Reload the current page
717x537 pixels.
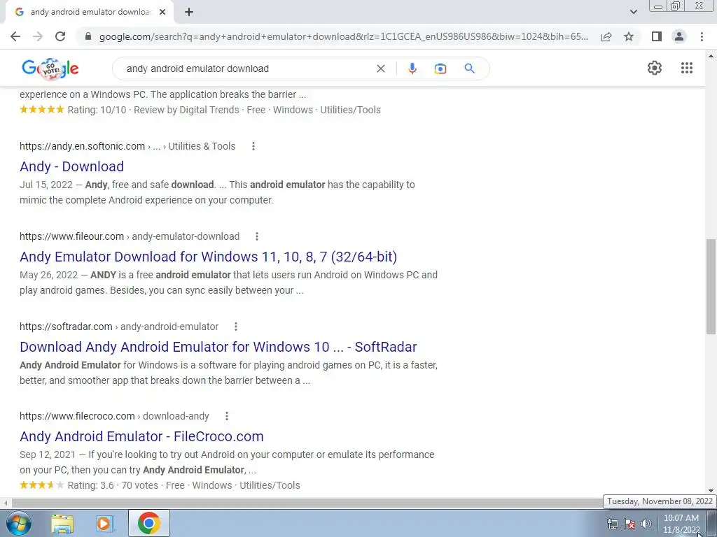60,36
